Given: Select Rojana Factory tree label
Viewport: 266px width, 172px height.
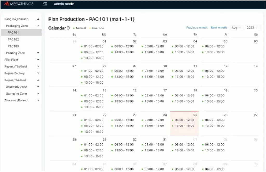Looking at the screenshot, I should 15,73.
